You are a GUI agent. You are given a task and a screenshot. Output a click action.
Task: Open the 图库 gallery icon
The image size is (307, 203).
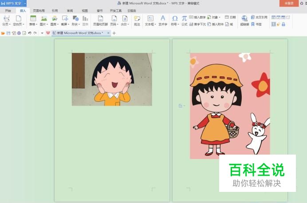tap(55, 18)
